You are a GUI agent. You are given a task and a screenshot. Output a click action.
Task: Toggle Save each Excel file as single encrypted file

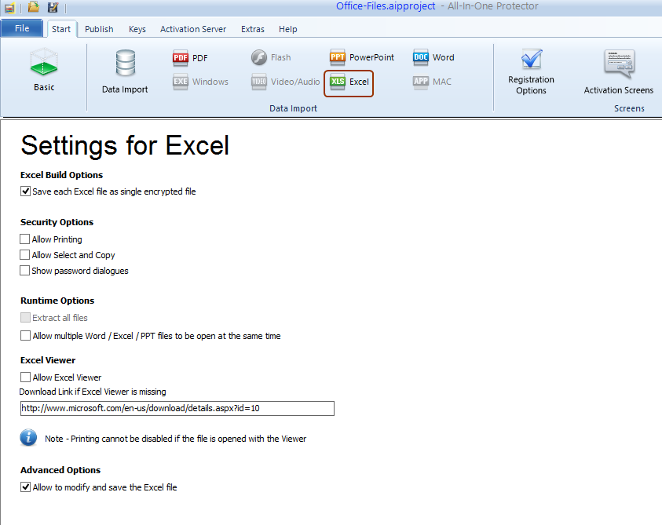pyautogui.click(x=25, y=191)
